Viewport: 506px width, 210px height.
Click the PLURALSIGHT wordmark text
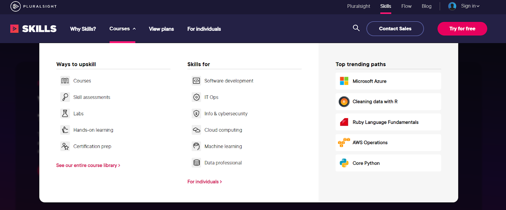(x=40, y=6)
